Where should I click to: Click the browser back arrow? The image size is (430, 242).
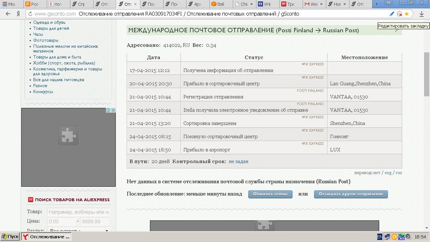pyautogui.click(x=8, y=14)
